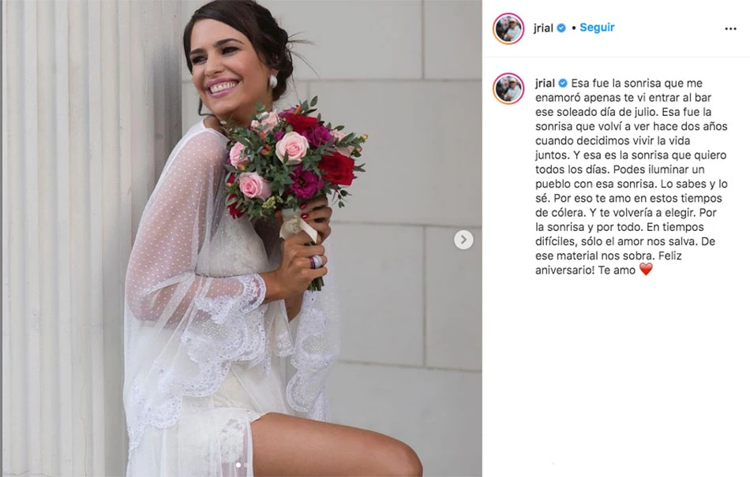Follow jrial with the Seguir button
The width and height of the screenshot is (750, 477).
[597, 28]
